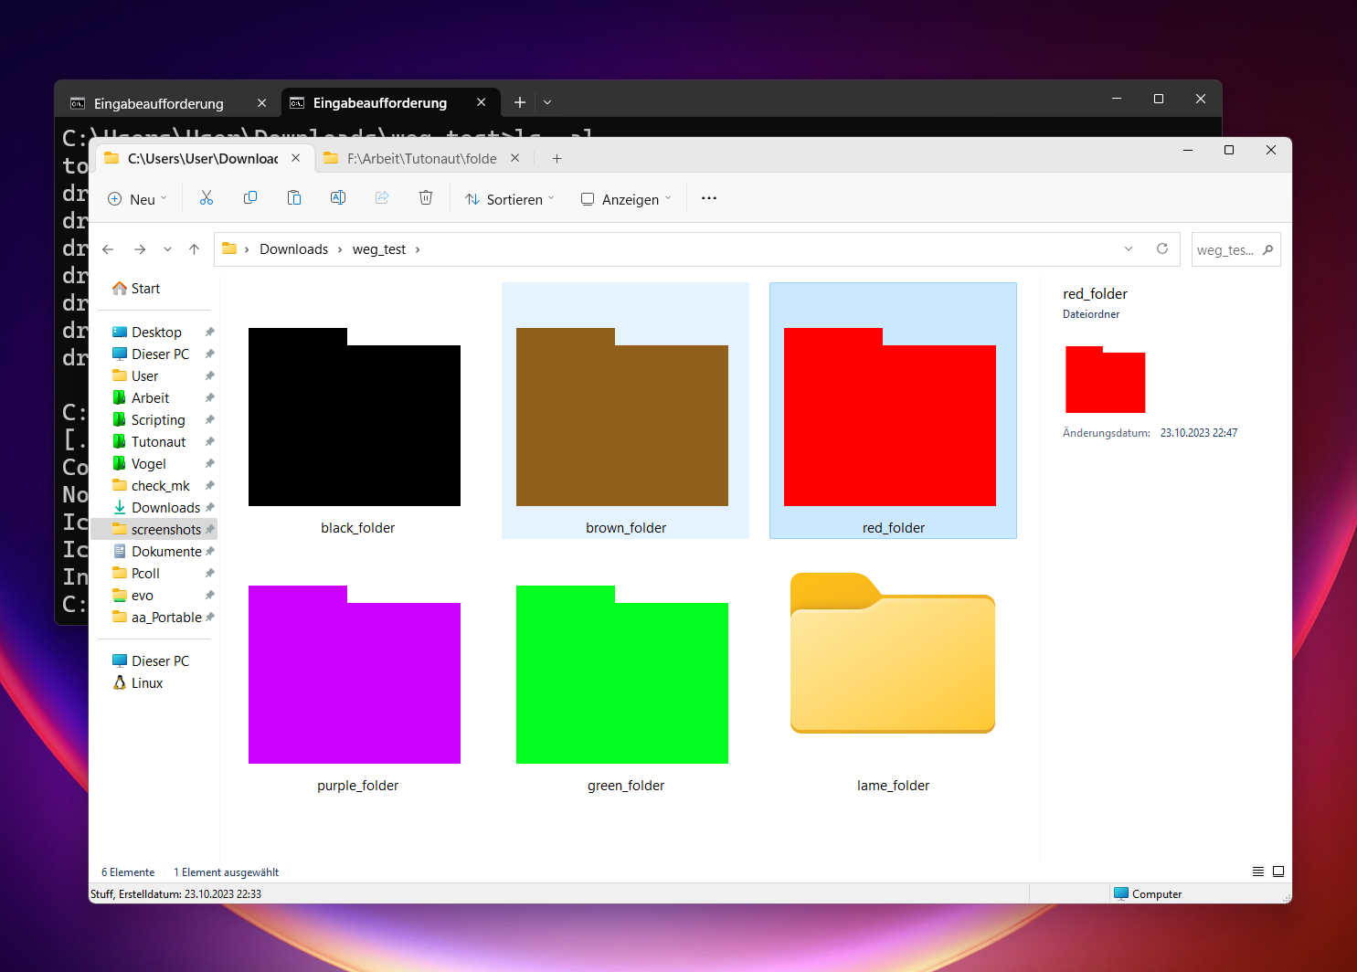Open the purple_folder thumbnail
The image size is (1357, 972).
tap(355, 674)
